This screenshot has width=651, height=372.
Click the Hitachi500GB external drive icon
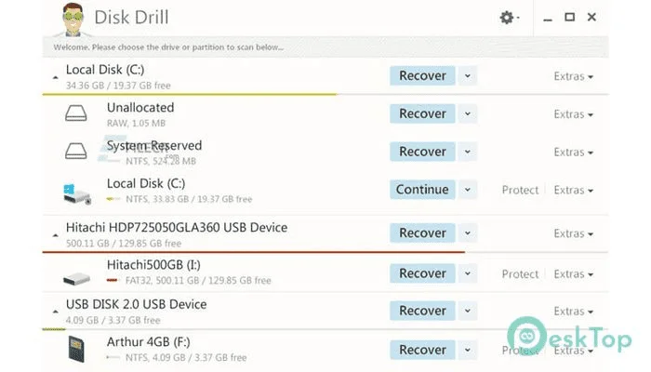[x=77, y=278]
